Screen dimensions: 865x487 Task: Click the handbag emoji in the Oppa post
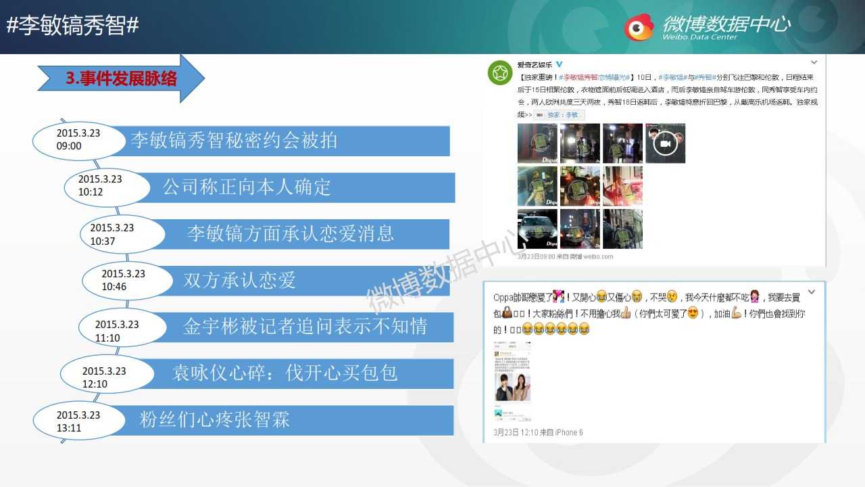click(x=506, y=313)
